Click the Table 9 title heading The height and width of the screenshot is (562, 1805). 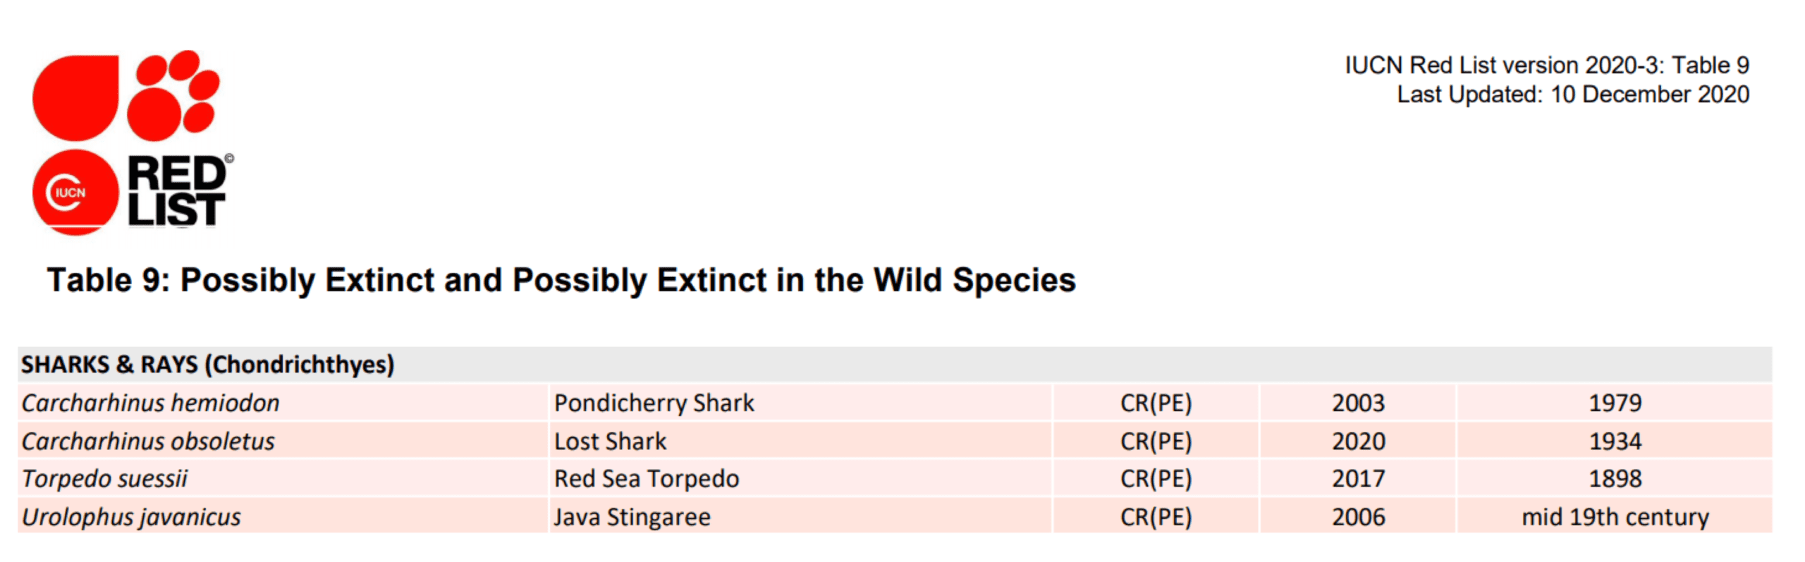[561, 280]
